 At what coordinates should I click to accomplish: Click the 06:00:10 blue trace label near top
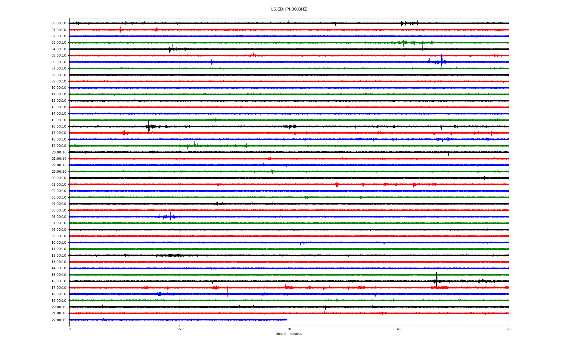pyautogui.click(x=59, y=62)
